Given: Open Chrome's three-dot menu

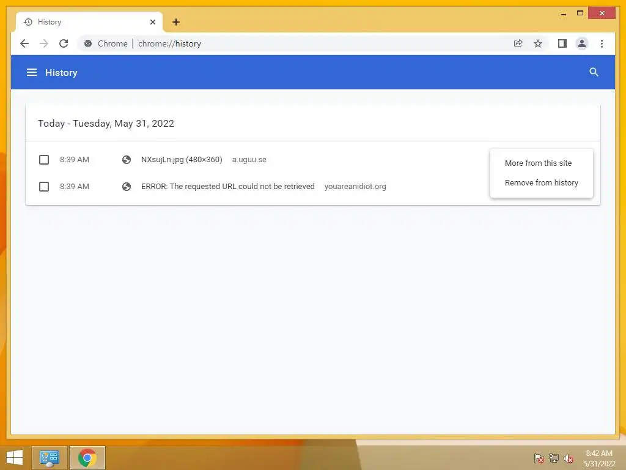Looking at the screenshot, I should click(602, 43).
